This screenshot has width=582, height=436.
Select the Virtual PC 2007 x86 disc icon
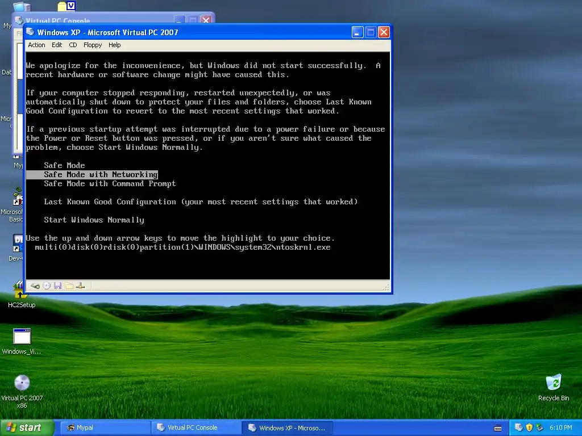coord(22,391)
